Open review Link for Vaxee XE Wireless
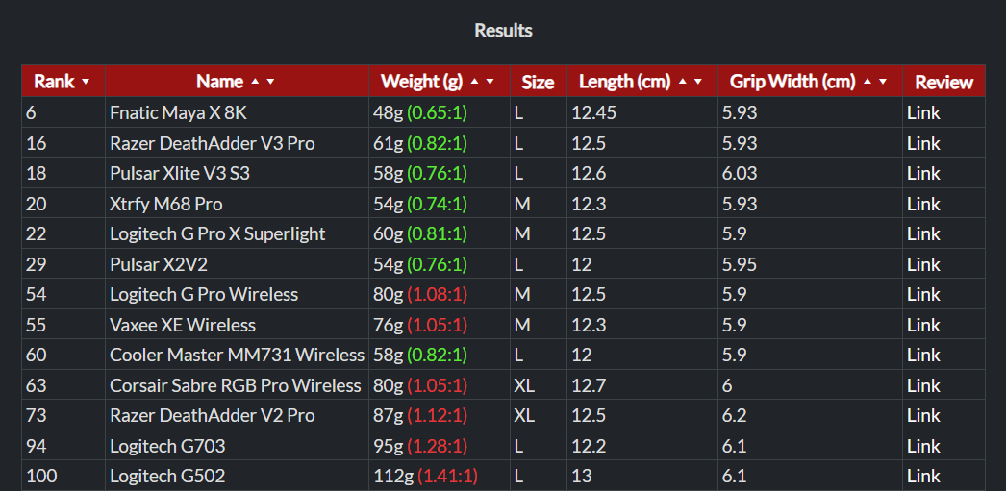 coord(923,325)
